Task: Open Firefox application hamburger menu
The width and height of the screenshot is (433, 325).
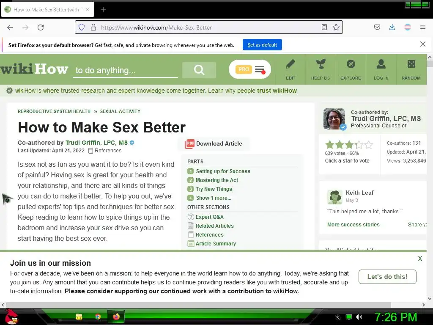Action: tap(423, 27)
